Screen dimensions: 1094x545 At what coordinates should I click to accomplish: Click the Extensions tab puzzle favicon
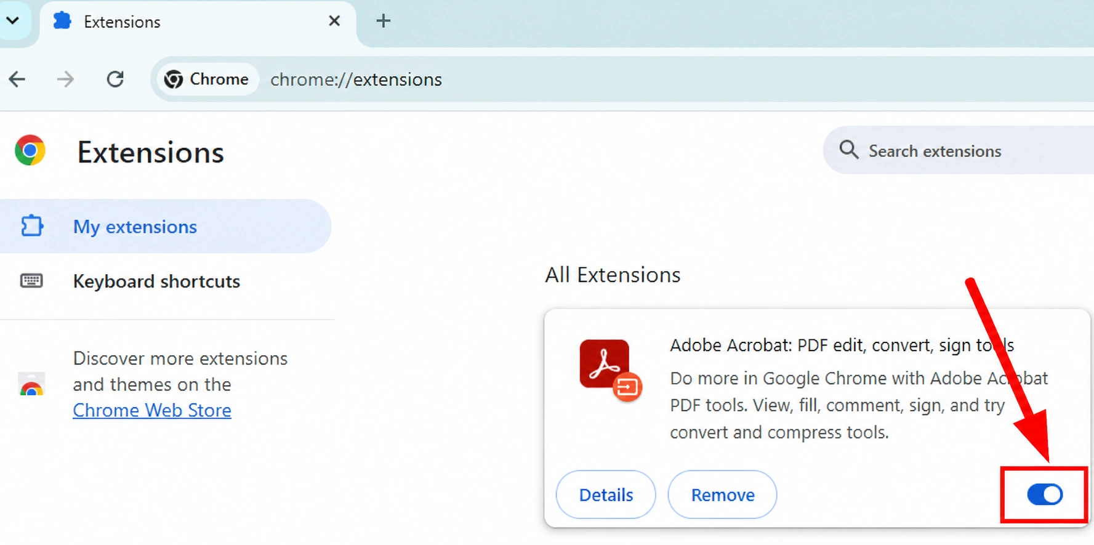[x=62, y=21]
